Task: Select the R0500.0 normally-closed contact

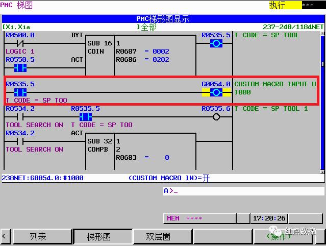Action: (21, 43)
